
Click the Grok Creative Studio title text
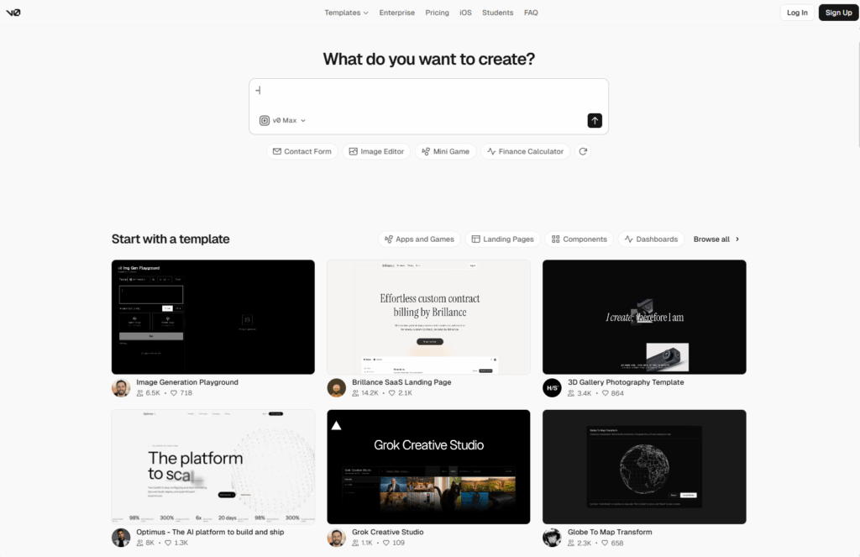point(388,532)
